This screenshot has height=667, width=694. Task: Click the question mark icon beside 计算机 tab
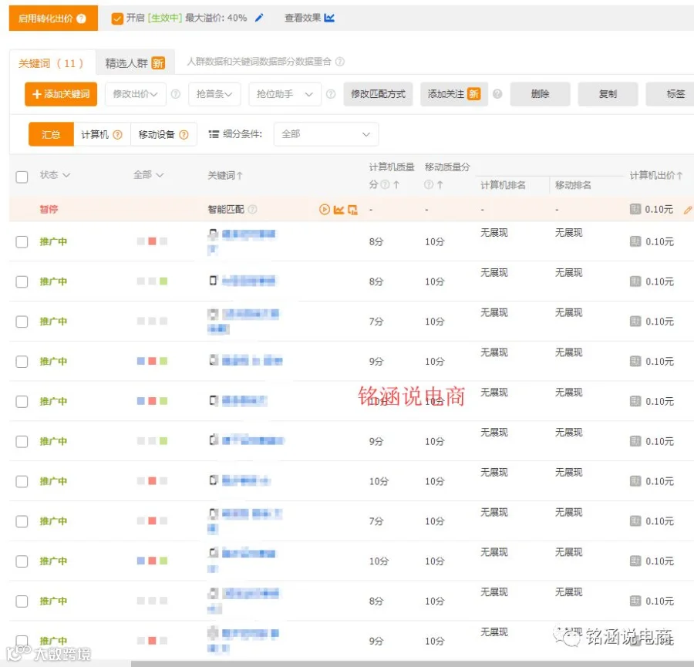click(117, 134)
